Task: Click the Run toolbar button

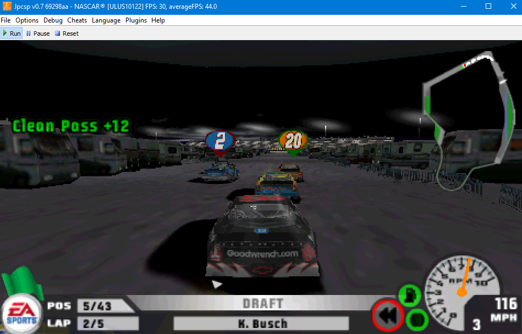Action: click(12, 33)
